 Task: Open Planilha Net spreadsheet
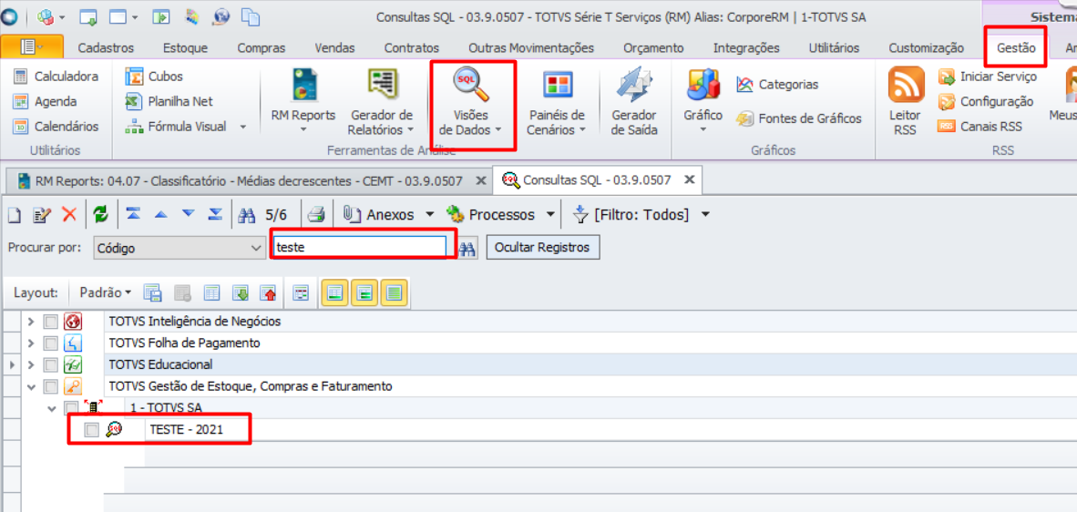[x=169, y=101]
